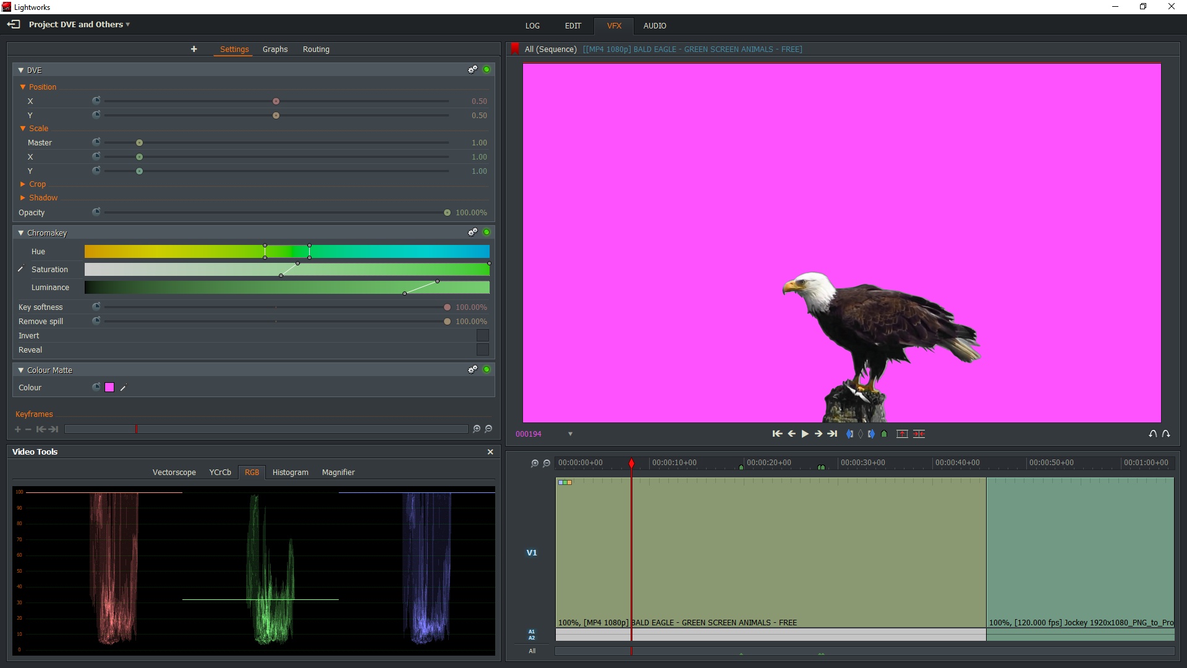
Task: Play the sequence in the viewer
Action: 805,434
